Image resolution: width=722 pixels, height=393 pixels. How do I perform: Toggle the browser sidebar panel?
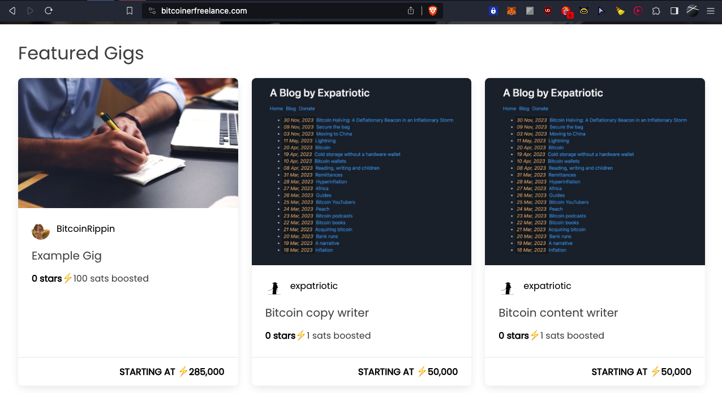pos(674,11)
